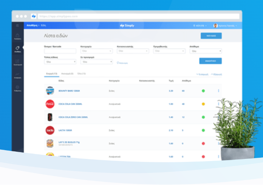This screenshot has height=185, width=263.
Task: Open the Documents edit icon in the sidebar
Action: click(17, 61)
